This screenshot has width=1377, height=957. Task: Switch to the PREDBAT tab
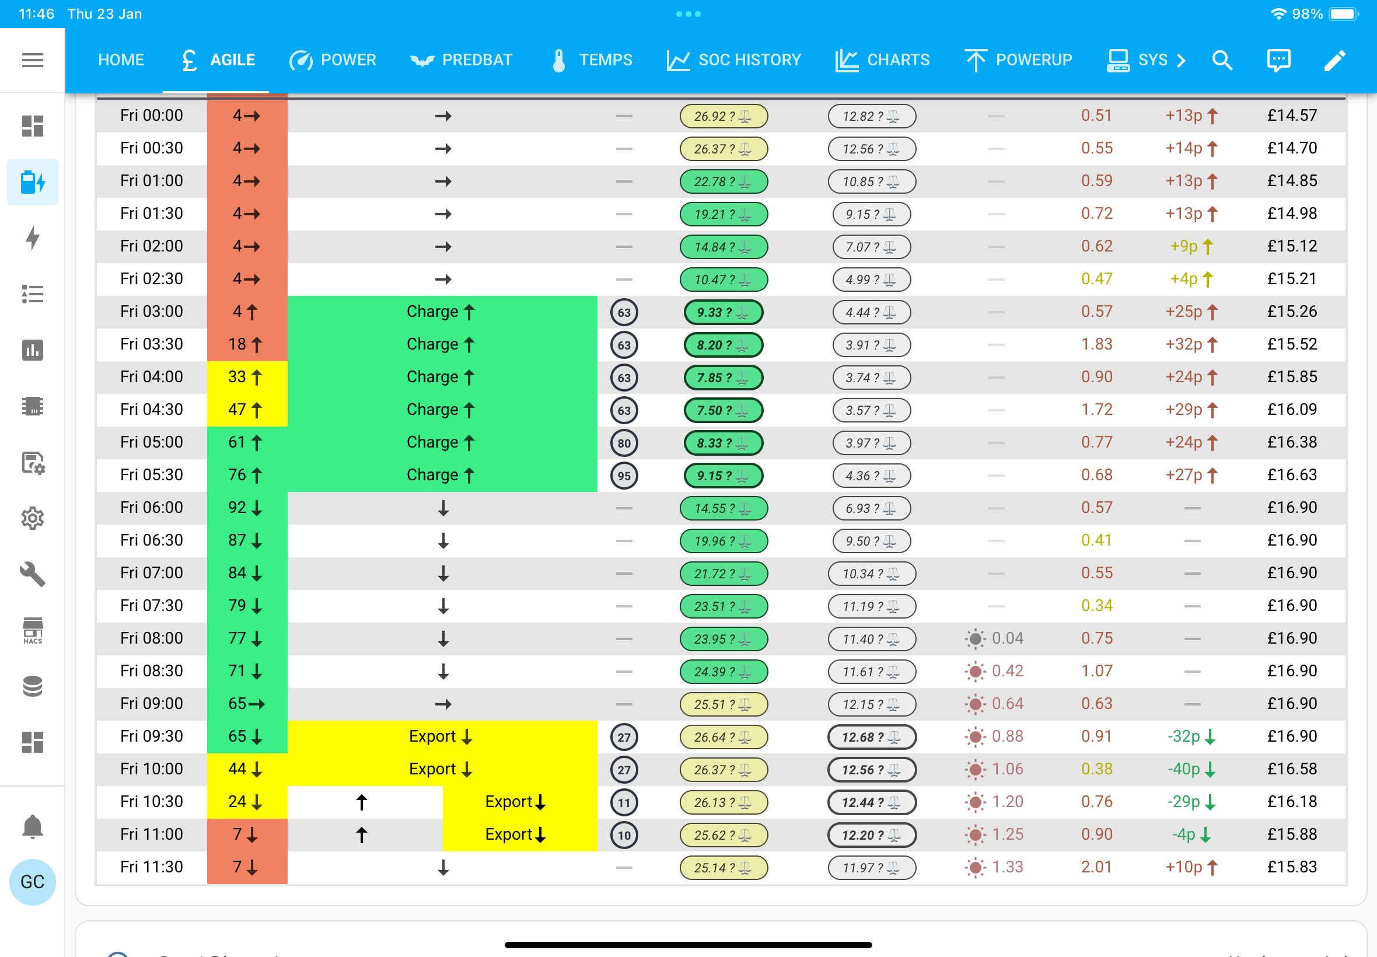[461, 60]
